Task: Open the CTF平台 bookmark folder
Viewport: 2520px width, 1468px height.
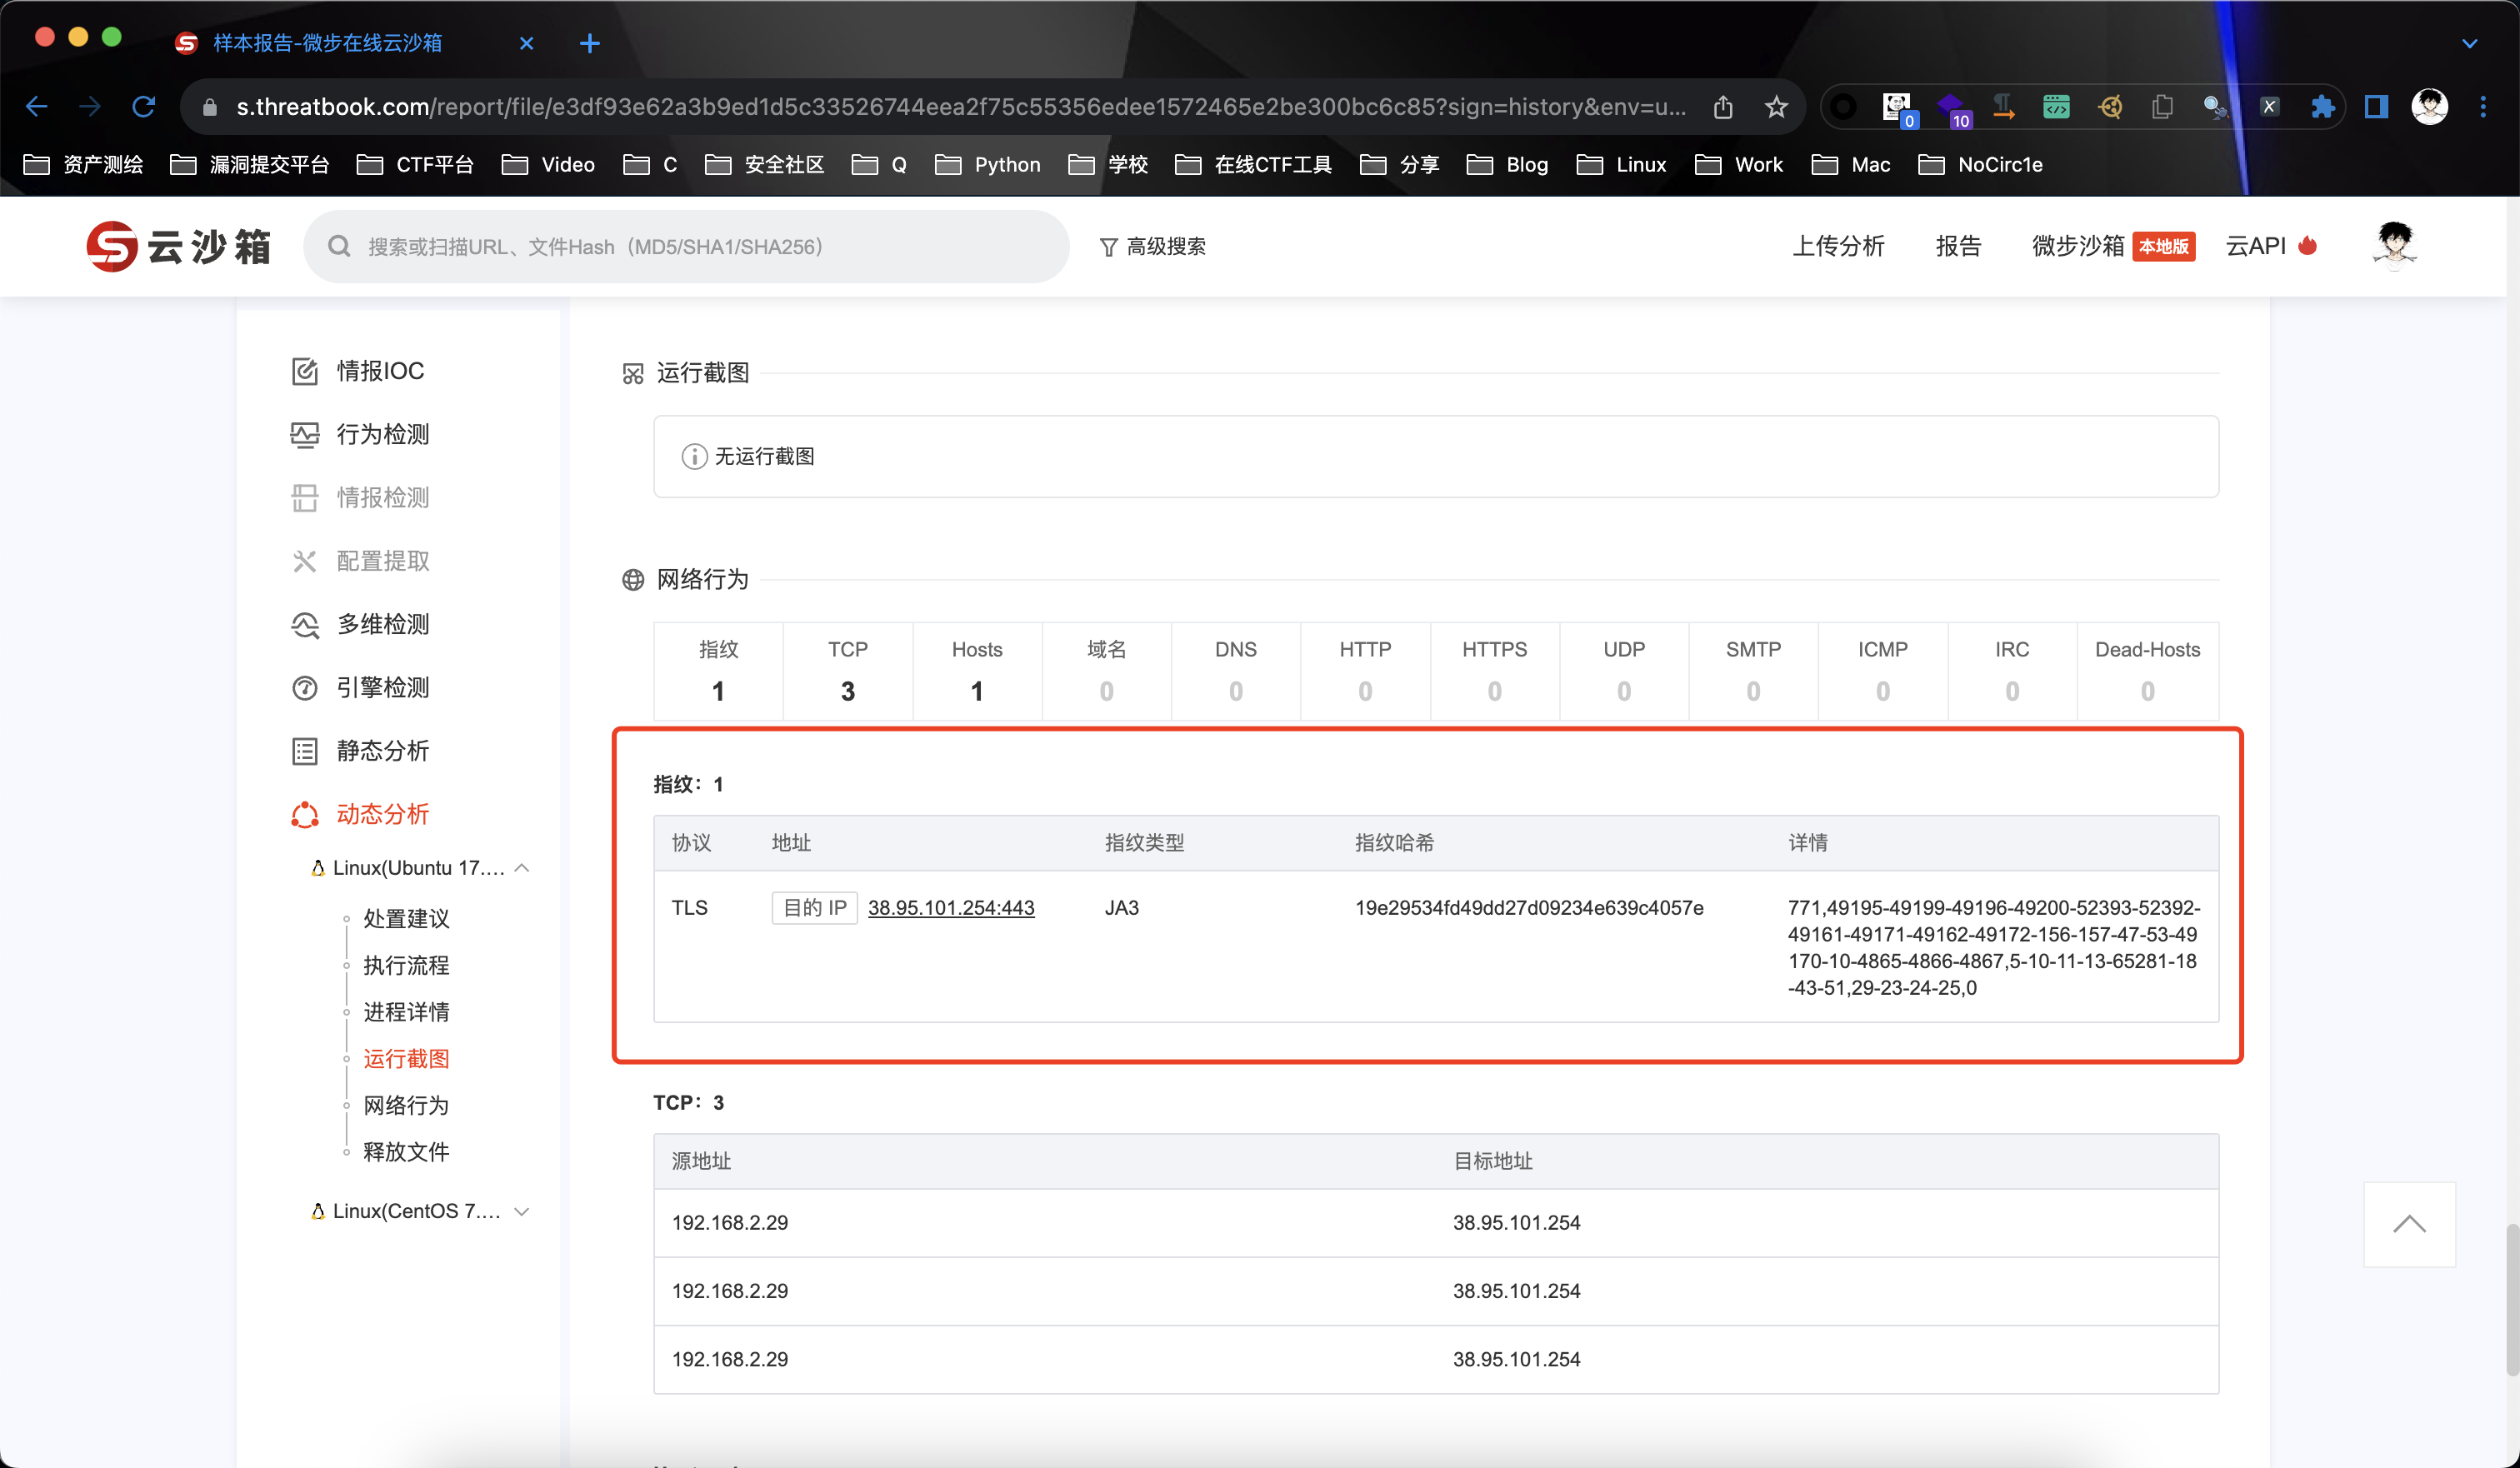Action: 415,164
